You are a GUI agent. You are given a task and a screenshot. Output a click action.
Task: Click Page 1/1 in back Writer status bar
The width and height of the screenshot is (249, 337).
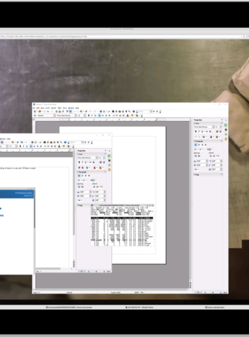(36, 292)
